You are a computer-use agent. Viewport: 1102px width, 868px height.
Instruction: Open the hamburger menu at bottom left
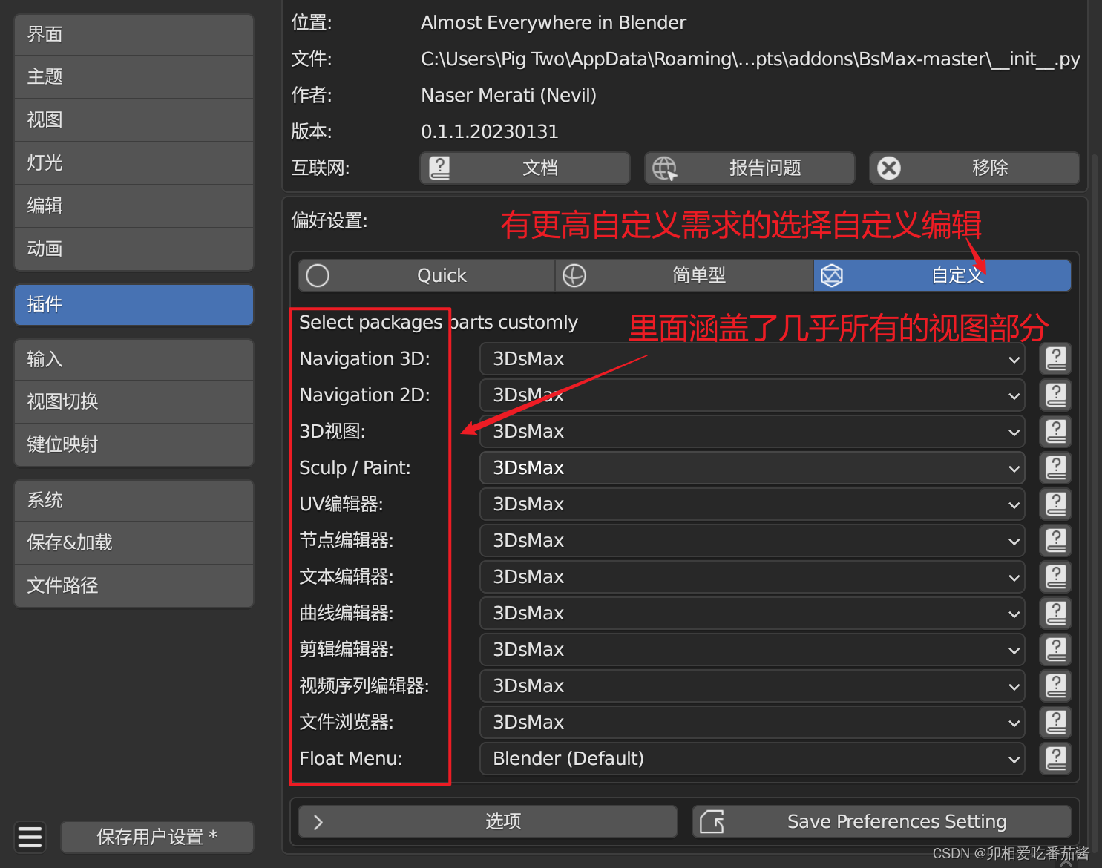pos(30,837)
